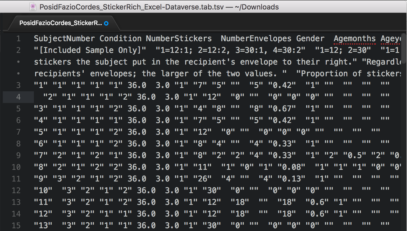This screenshot has width=407, height=231.
Task: Click the Gender column header text
Action: 310,38
